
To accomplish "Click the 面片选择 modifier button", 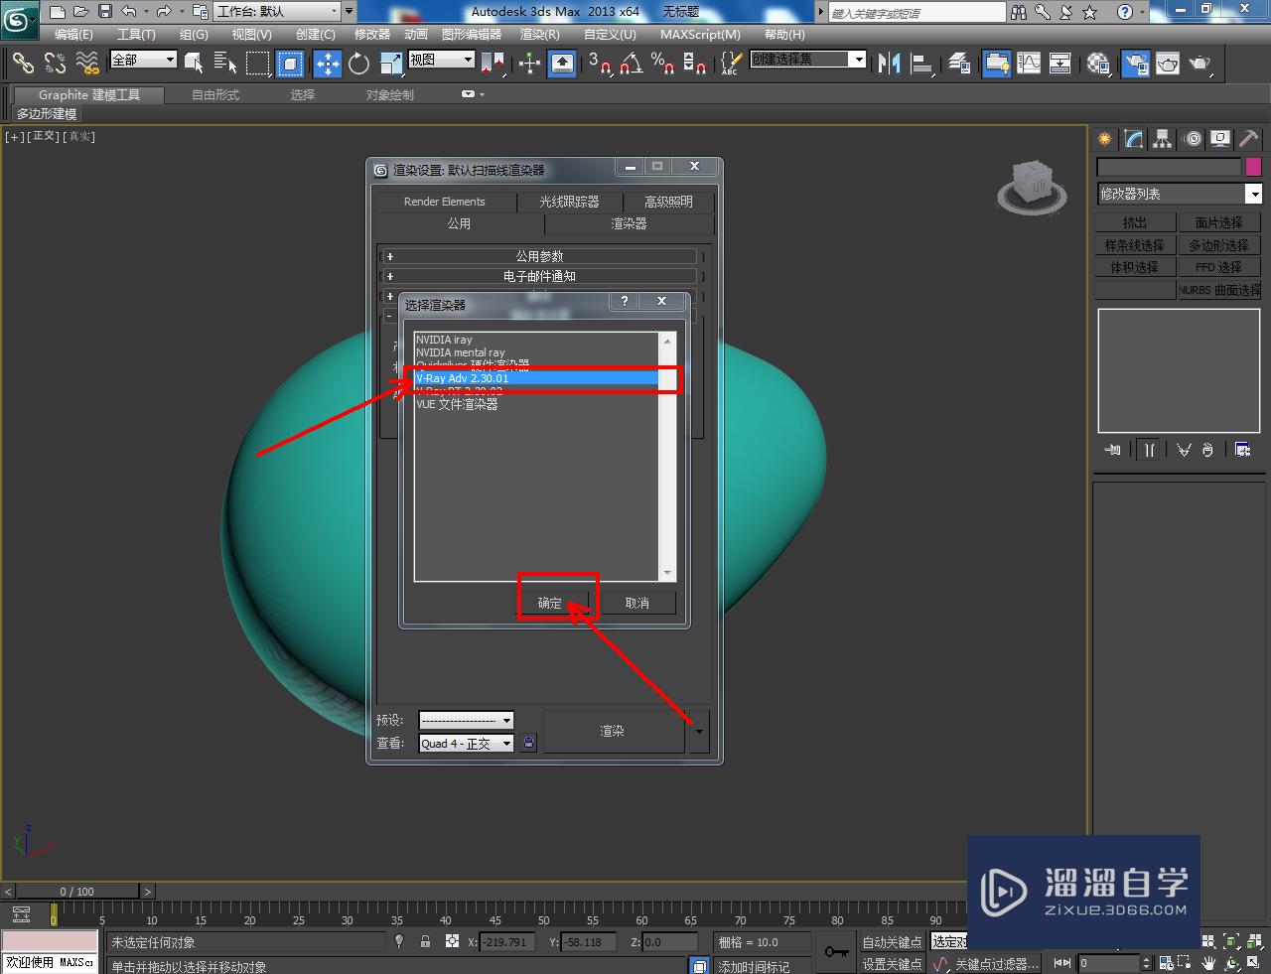I will (1219, 222).
